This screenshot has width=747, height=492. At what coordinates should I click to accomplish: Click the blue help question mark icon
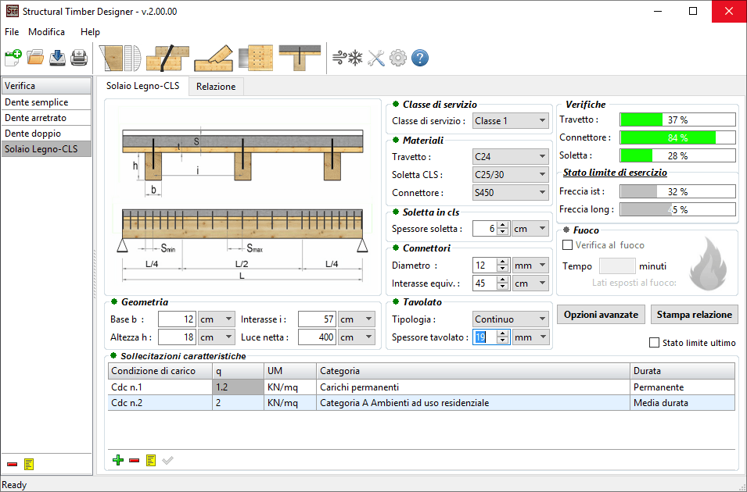[x=420, y=58]
